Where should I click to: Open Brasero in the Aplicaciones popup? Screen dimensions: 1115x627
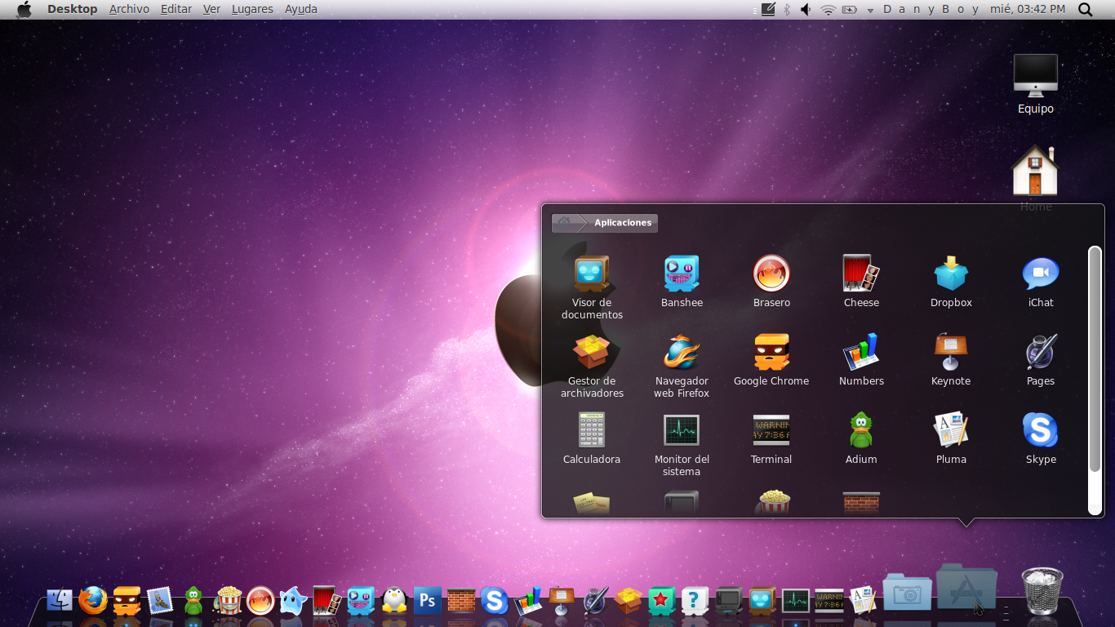pyautogui.click(x=771, y=282)
